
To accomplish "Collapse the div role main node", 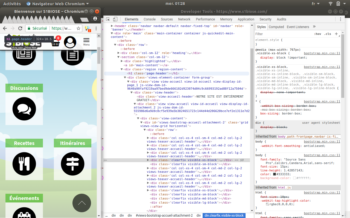I will tap(112, 33).
